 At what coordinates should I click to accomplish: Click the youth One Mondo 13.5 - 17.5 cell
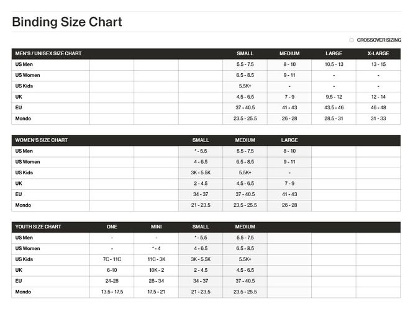pos(112,292)
